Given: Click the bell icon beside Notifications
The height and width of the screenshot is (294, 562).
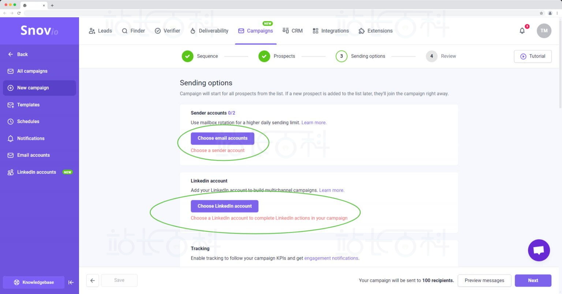Looking at the screenshot, I should point(11,138).
